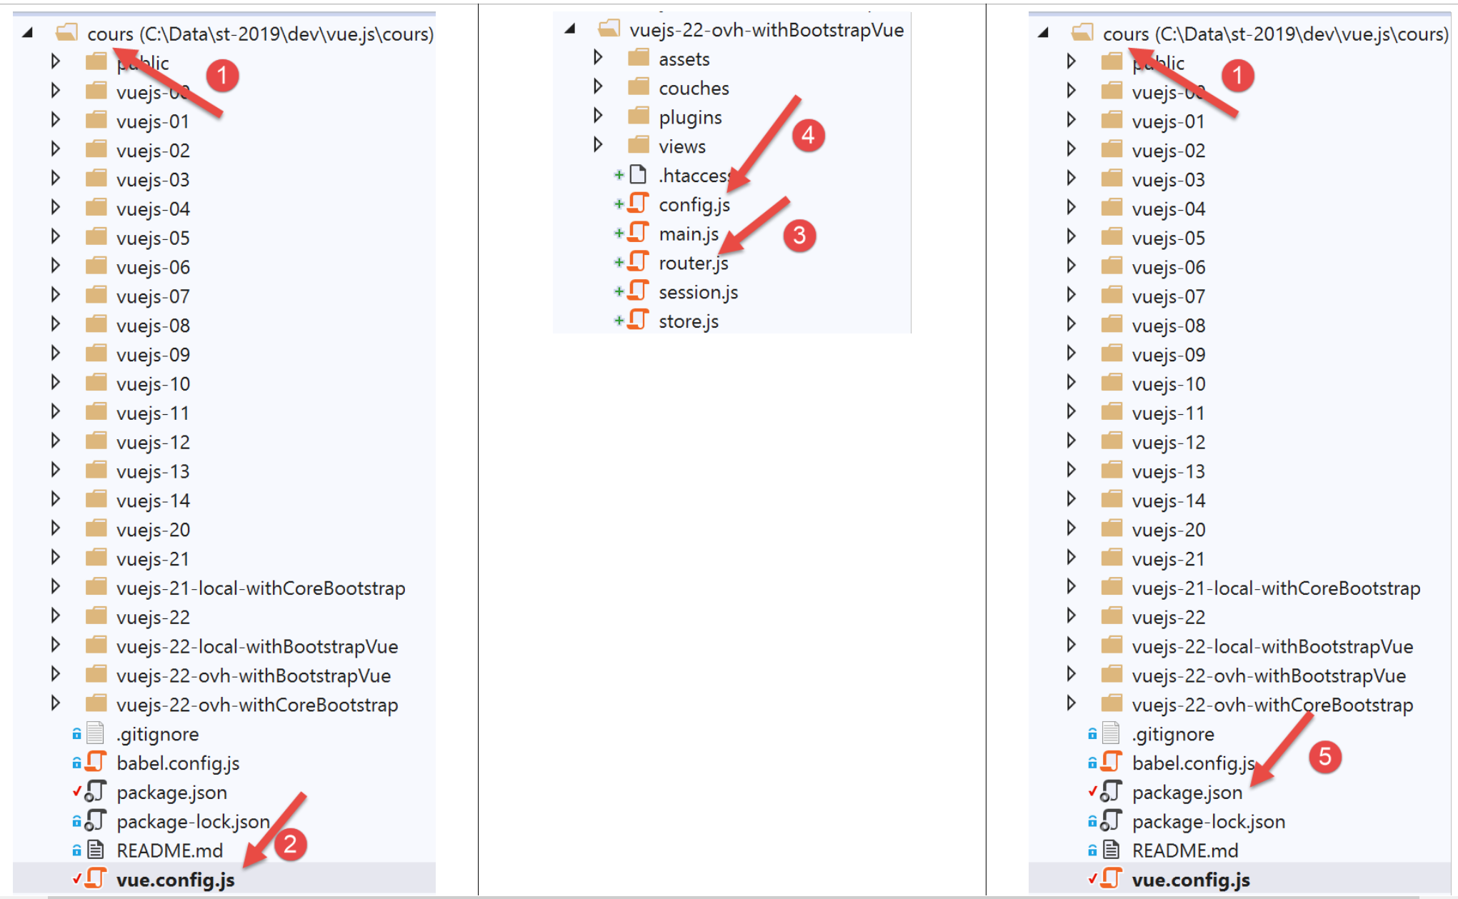Click the router.js file icon
The width and height of the screenshot is (1458, 899).
click(638, 263)
